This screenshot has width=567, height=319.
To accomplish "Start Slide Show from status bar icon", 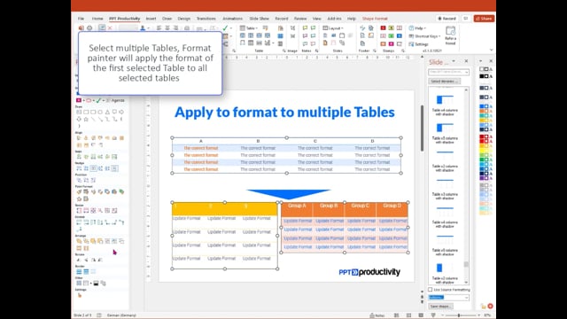I will coord(433,315).
